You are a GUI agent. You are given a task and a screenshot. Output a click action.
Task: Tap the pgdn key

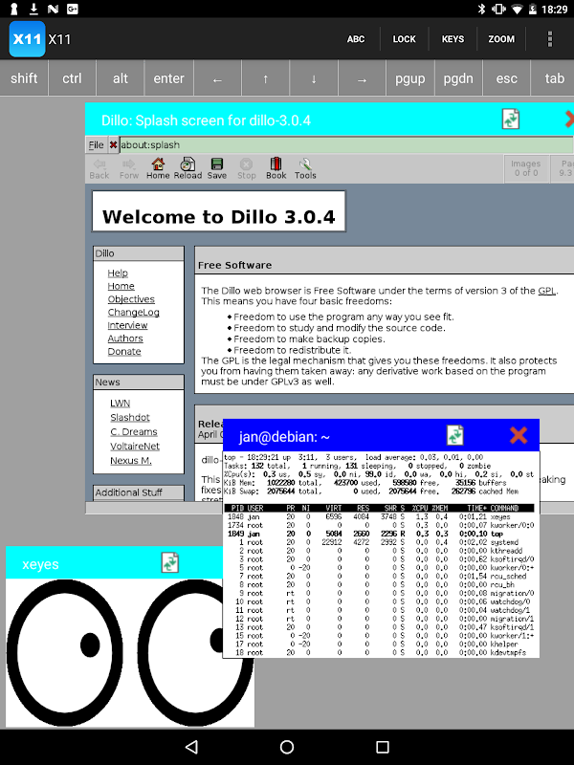pos(458,78)
